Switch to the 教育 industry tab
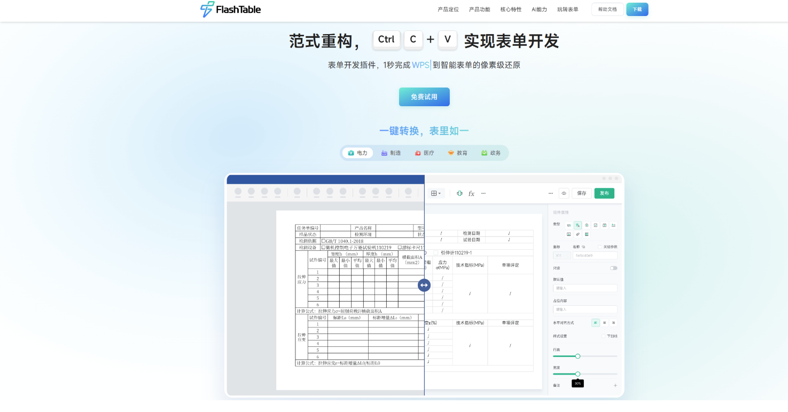The image size is (788, 412). tap(458, 153)
